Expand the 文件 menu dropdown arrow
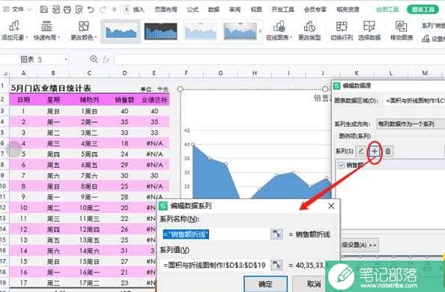This screenshot has width=445, height=292. (x=29, y=10)
